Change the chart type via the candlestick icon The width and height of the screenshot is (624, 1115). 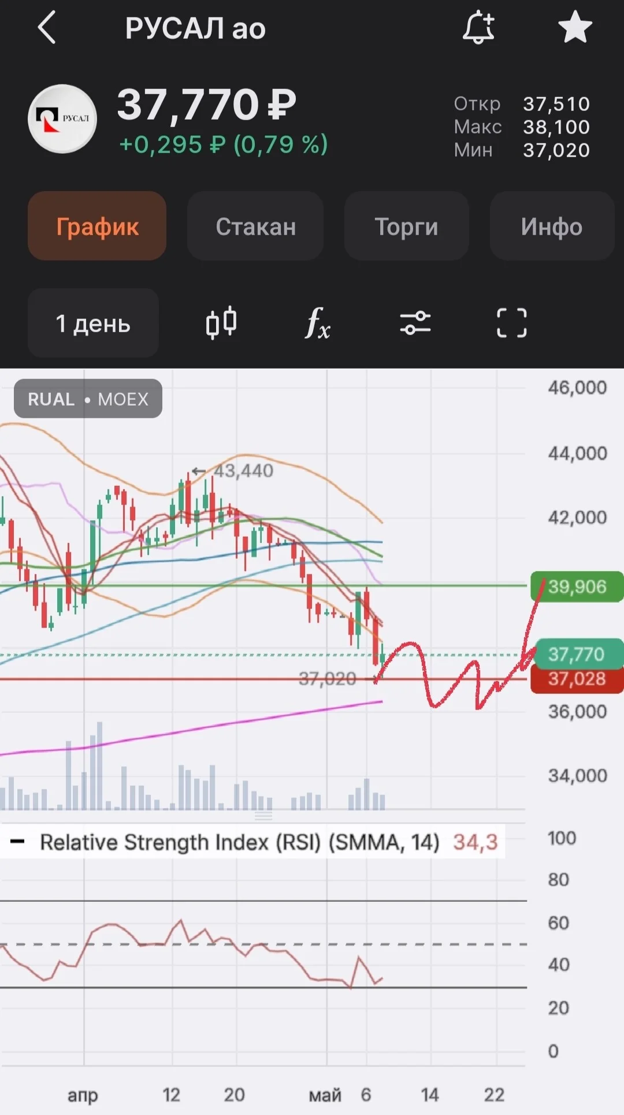tap(221, 322)
